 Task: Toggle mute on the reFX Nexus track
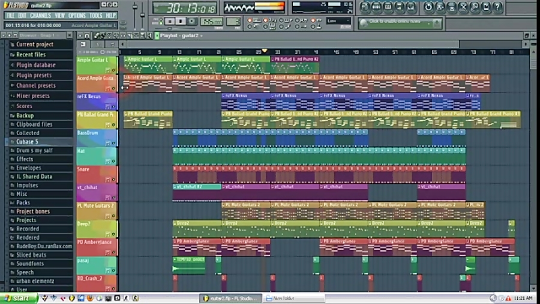pyautogui.click(x=113, y=106)
